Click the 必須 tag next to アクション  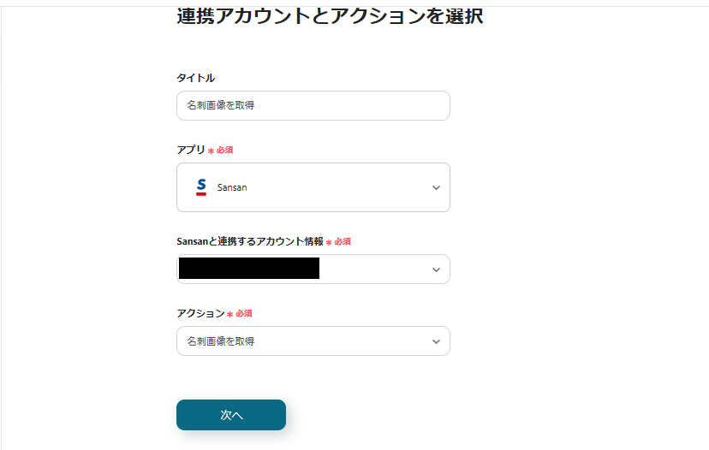coord(244,313)
